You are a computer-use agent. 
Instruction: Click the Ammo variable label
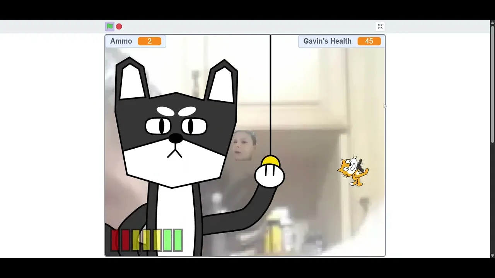(121, 41)
